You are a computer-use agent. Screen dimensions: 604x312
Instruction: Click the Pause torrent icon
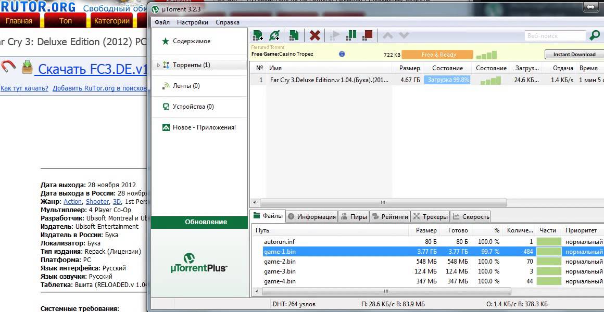351,35
